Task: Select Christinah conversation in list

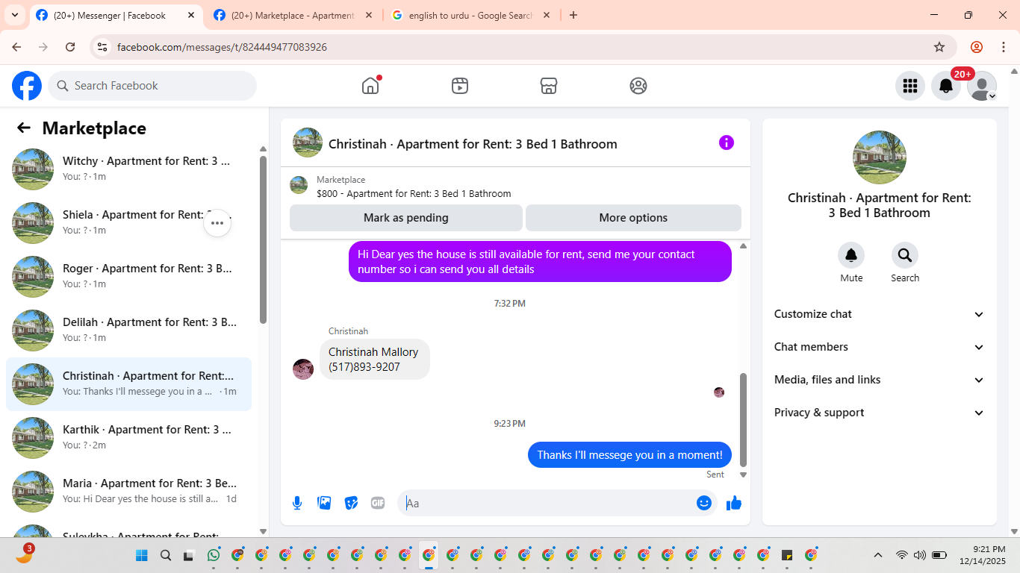Action: [128, 384]
